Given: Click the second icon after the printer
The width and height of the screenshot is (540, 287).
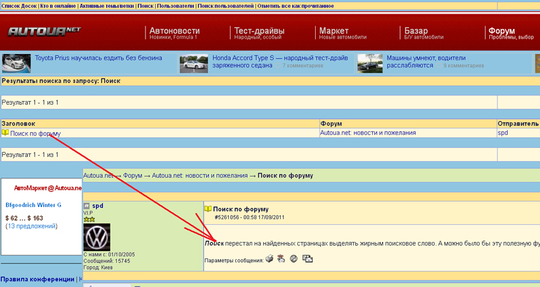Looking at the screenshot, I should point(281,259).
